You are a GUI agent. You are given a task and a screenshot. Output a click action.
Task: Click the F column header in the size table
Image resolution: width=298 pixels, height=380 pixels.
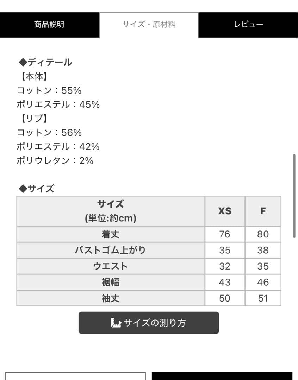263,211
